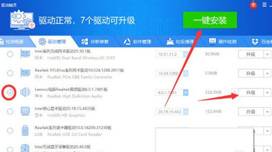Open version dropdown showing 10.24.1208
The image size is (272, 152).
(x=186, y=73)
